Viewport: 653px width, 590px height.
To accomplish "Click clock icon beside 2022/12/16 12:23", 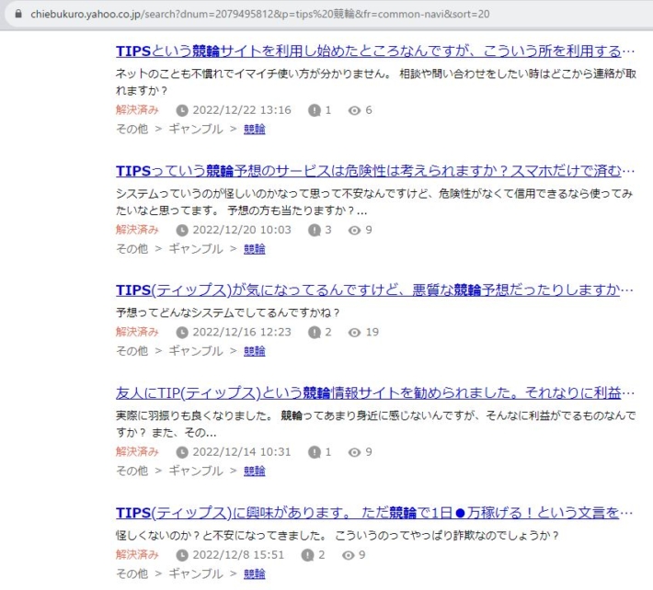I will [182, 333].
